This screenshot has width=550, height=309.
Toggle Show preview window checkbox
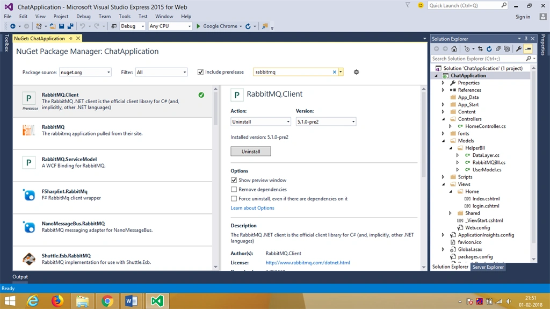[x=234, y=180]
